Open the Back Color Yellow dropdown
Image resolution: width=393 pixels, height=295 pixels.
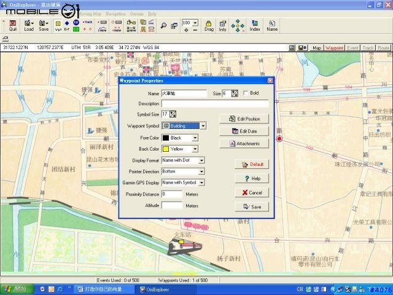pos(195,149)
